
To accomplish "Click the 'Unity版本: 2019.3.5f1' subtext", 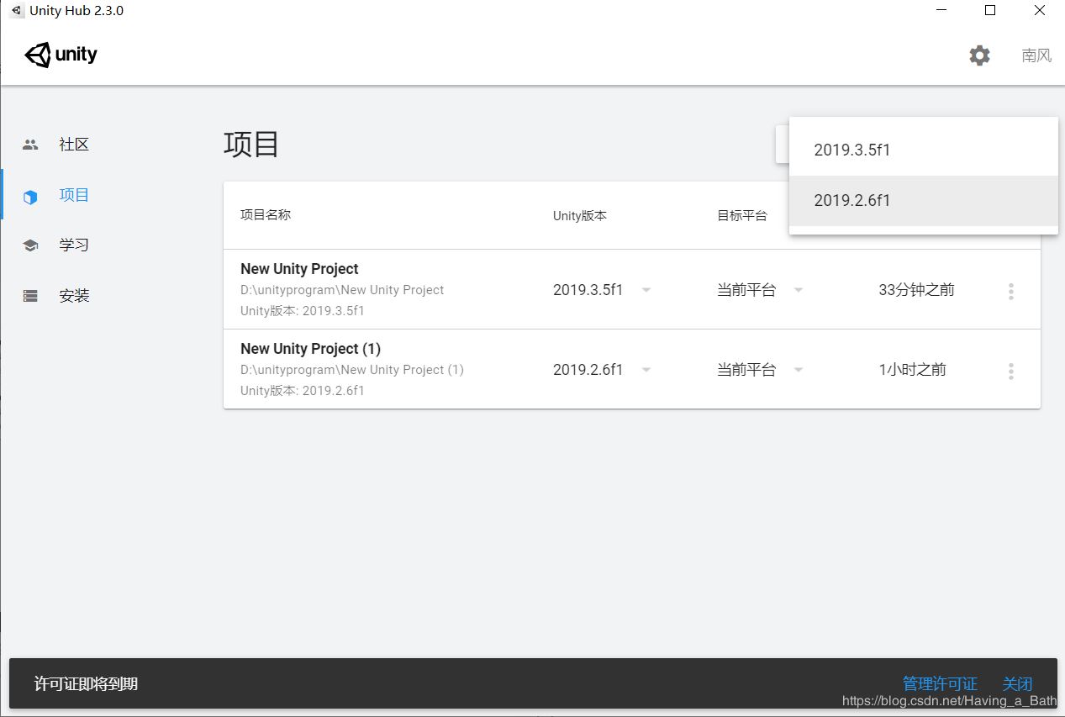I will tap(303, 311).
